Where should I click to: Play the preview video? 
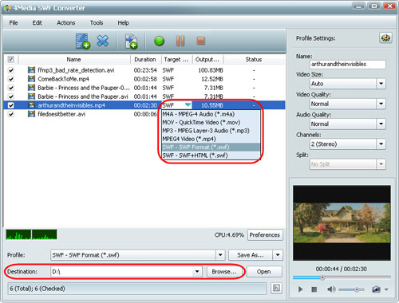coord(300,289)
